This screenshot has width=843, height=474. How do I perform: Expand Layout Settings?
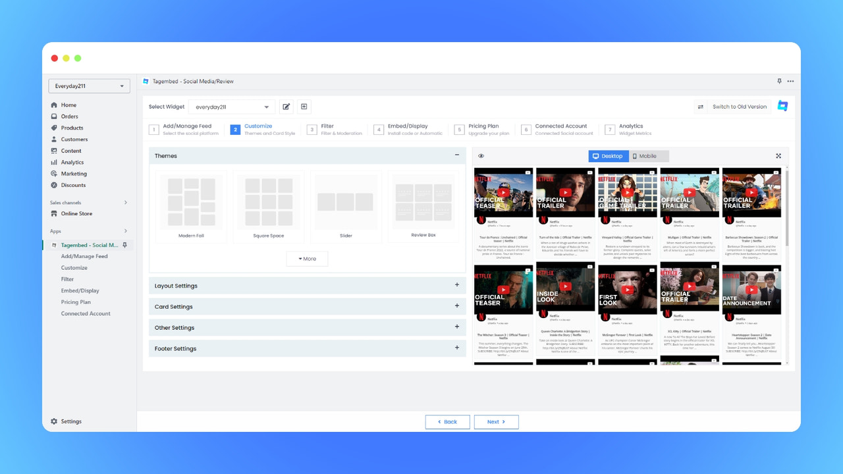point(308,286)
